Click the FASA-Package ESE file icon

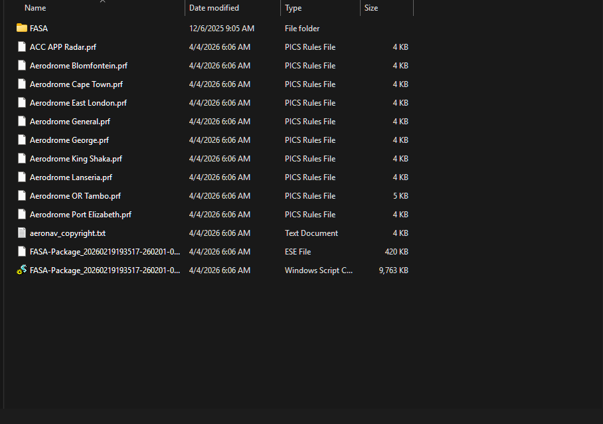[x=22, y=252]
